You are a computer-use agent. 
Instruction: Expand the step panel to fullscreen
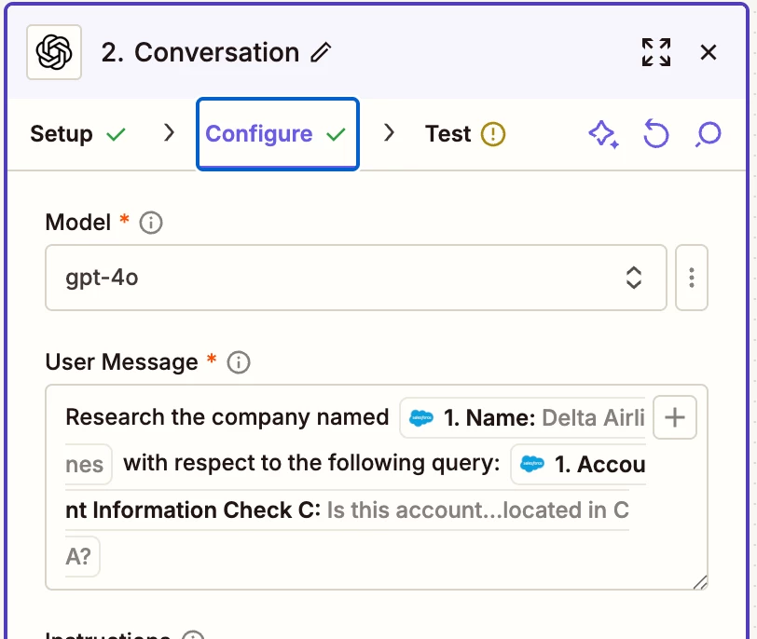(x=656, y=52)
